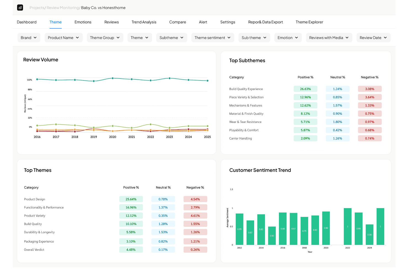Select the 2020 sentiment bar showing 0.90
This screenshot has width=408, height=272.
tap(326, 228)
